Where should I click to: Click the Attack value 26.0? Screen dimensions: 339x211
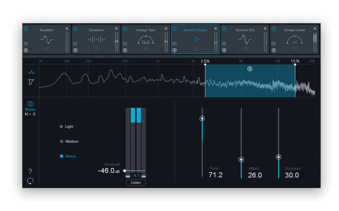(x=255, y=175)
